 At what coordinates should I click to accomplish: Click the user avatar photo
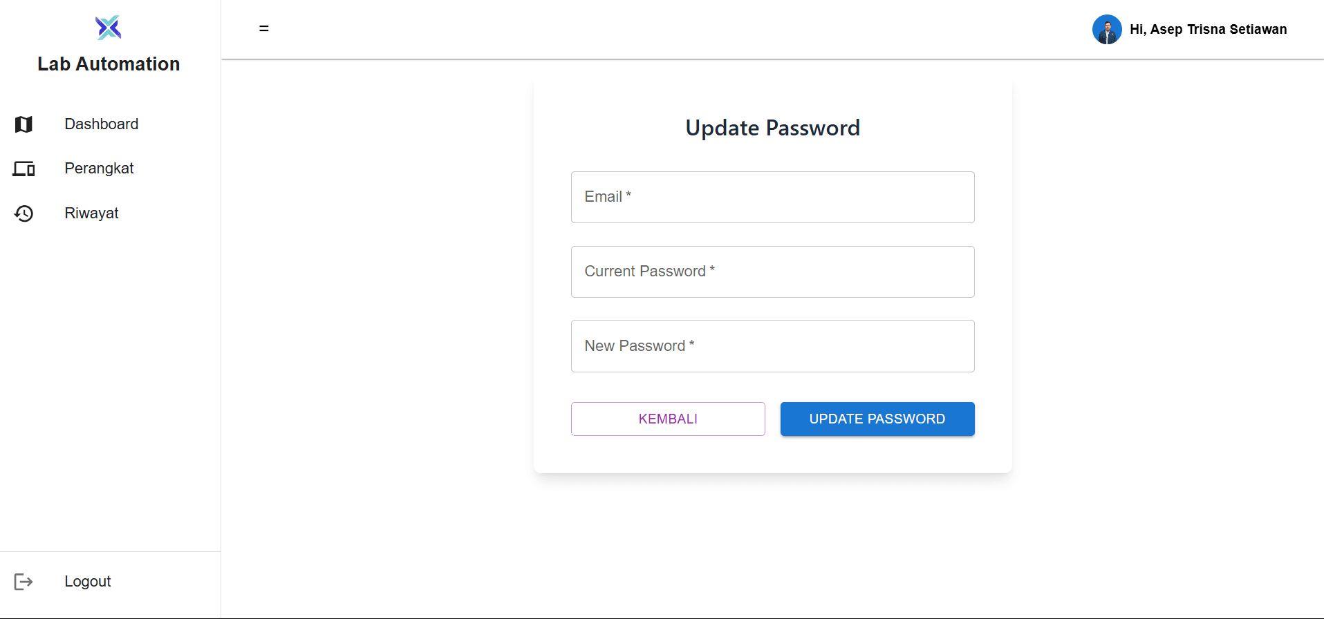coord(1106,30)
